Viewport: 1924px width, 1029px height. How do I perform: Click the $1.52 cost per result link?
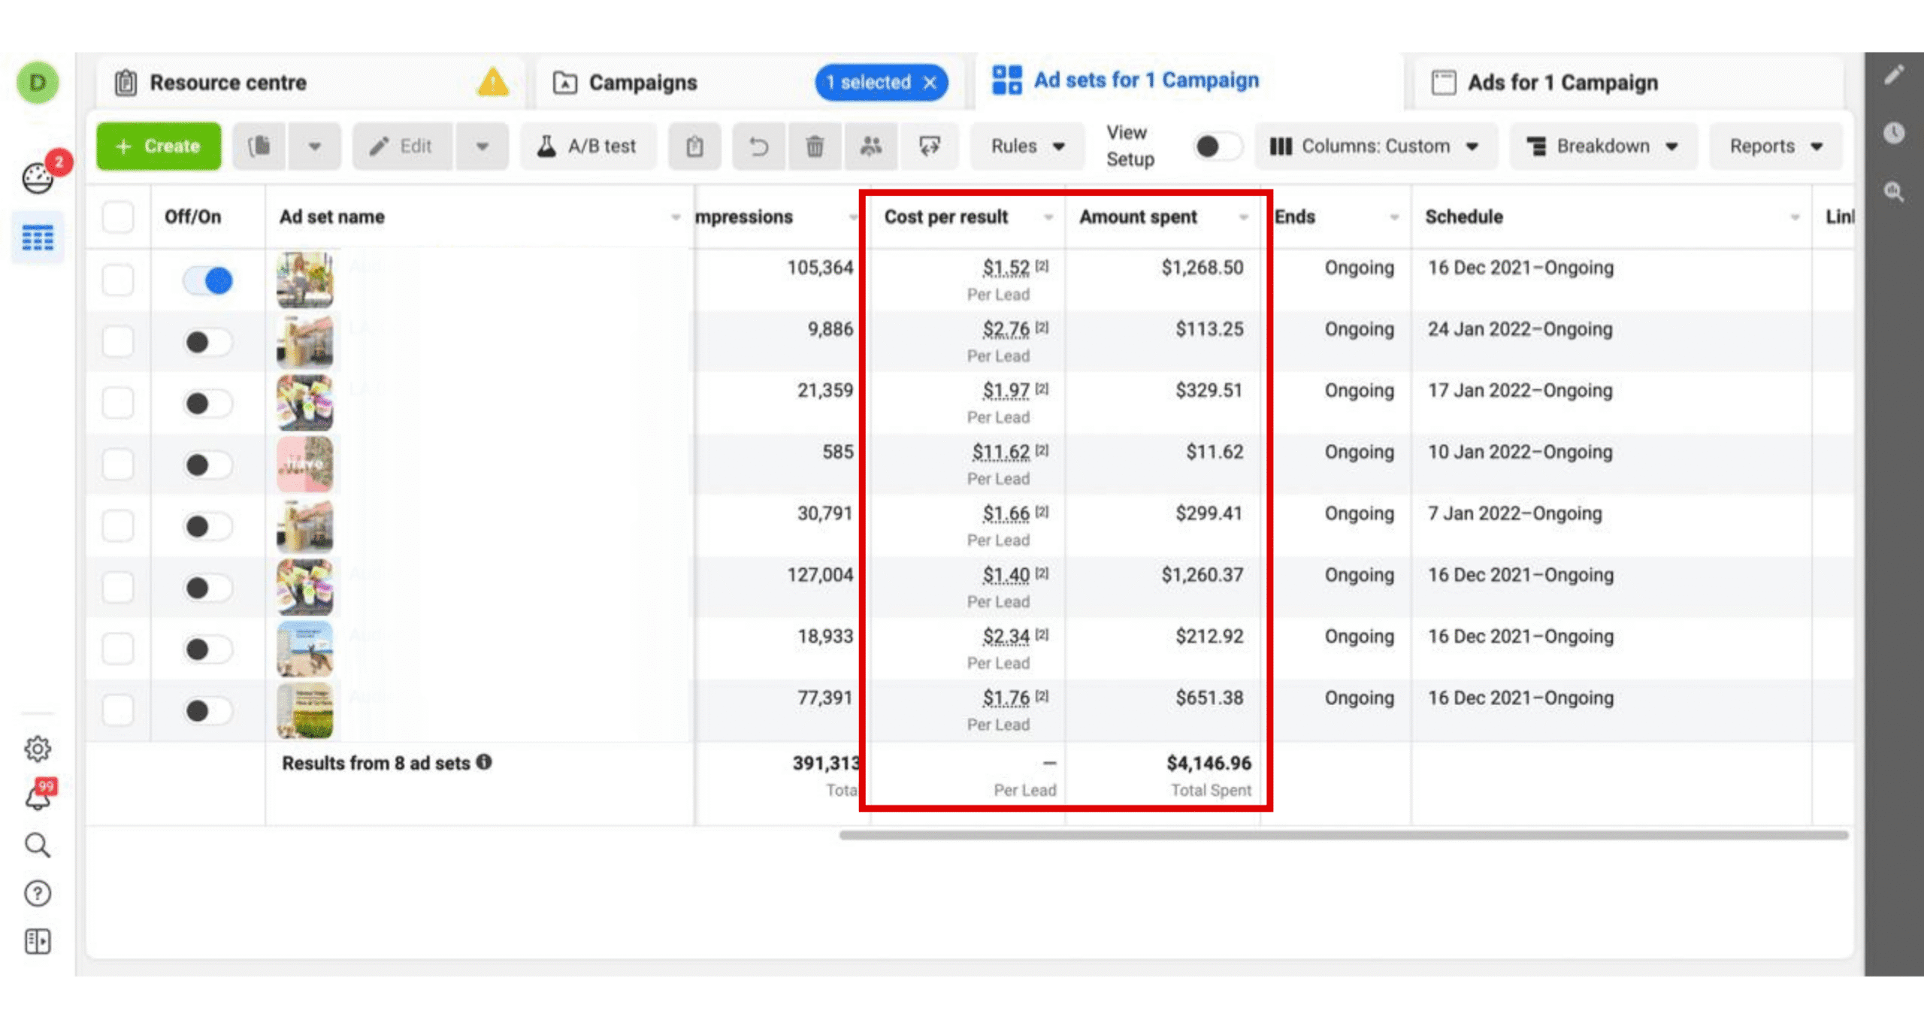click(1006, 268)
